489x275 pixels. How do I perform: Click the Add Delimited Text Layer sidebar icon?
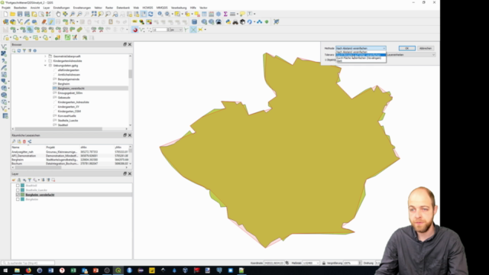point(4,61)
